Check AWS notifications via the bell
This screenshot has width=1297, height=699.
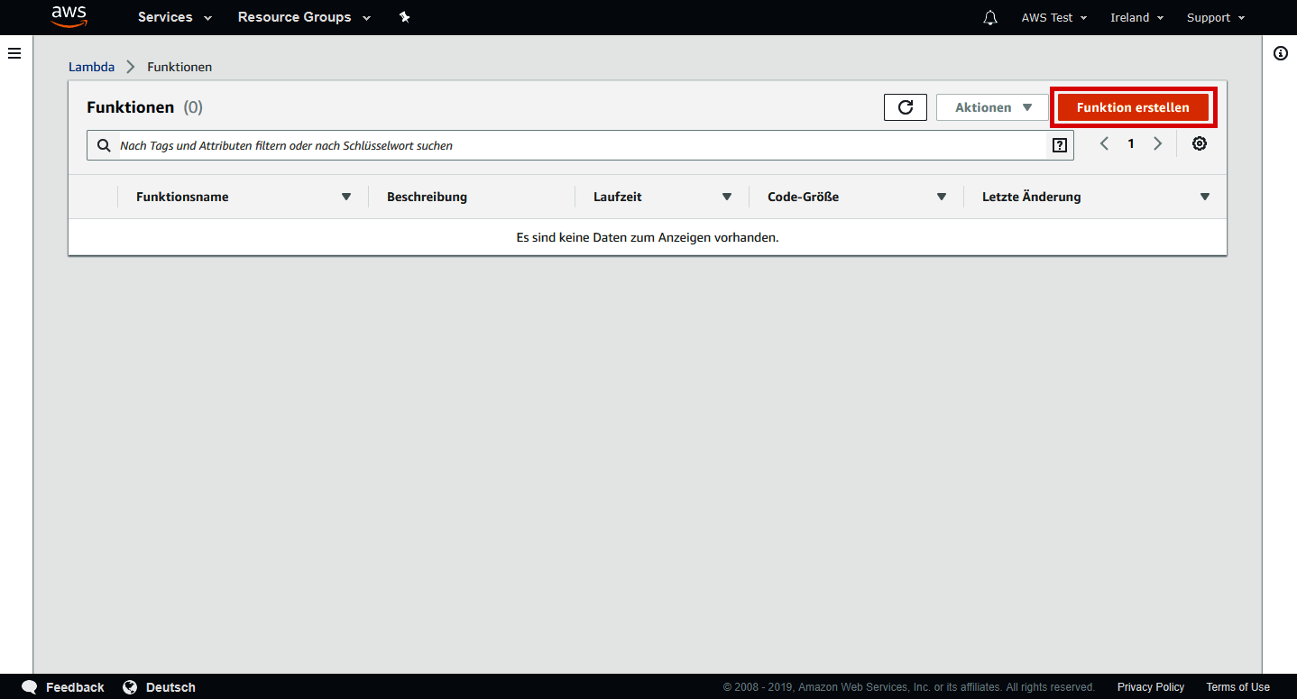point(989,17)
